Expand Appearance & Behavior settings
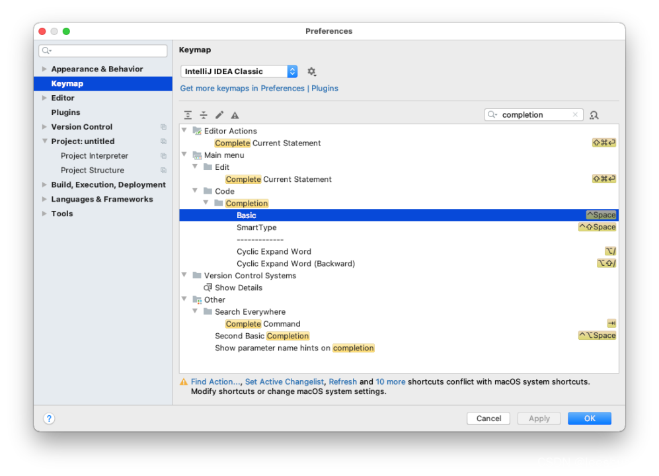This screenshot has width=659, height=476. (44, 69)
